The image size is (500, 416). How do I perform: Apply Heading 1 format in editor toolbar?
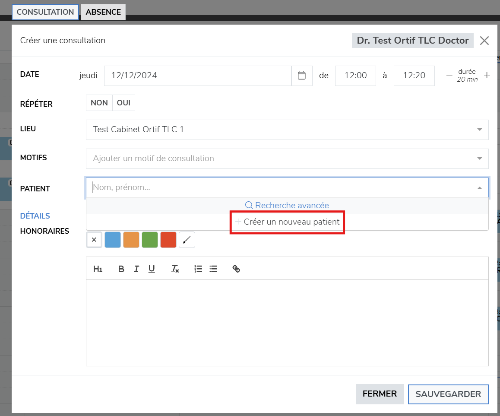(x=98, y=269)
